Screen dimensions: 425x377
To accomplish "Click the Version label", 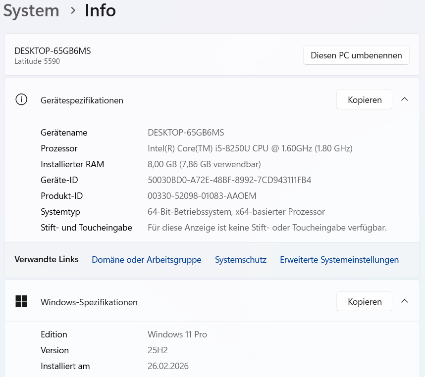I will [55, 350].
